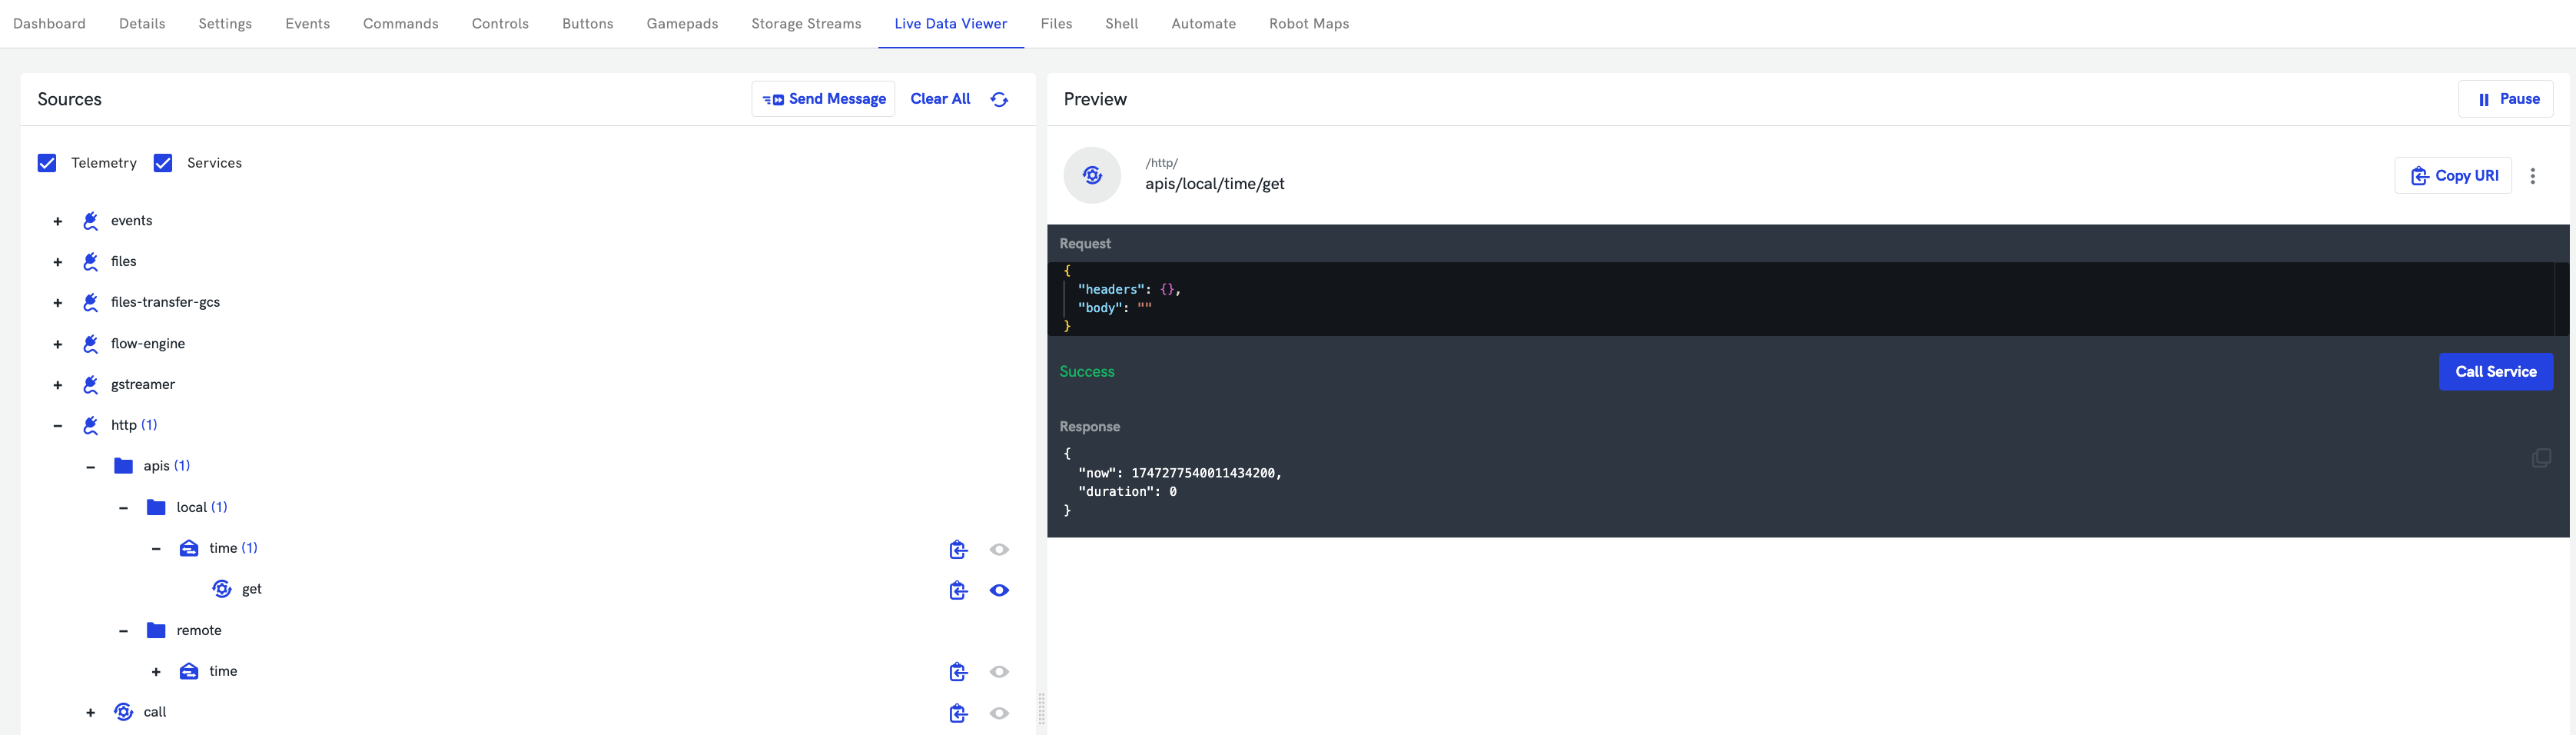This screenshot has width=2576, height=735.
Task: Expand the files-transfer-gcs node
Action: click(58, 303)
